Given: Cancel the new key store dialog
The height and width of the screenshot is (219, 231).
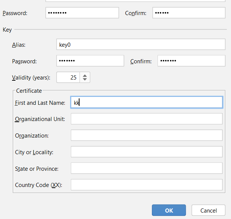Looking at the screenshot, I should coord(208,210).
